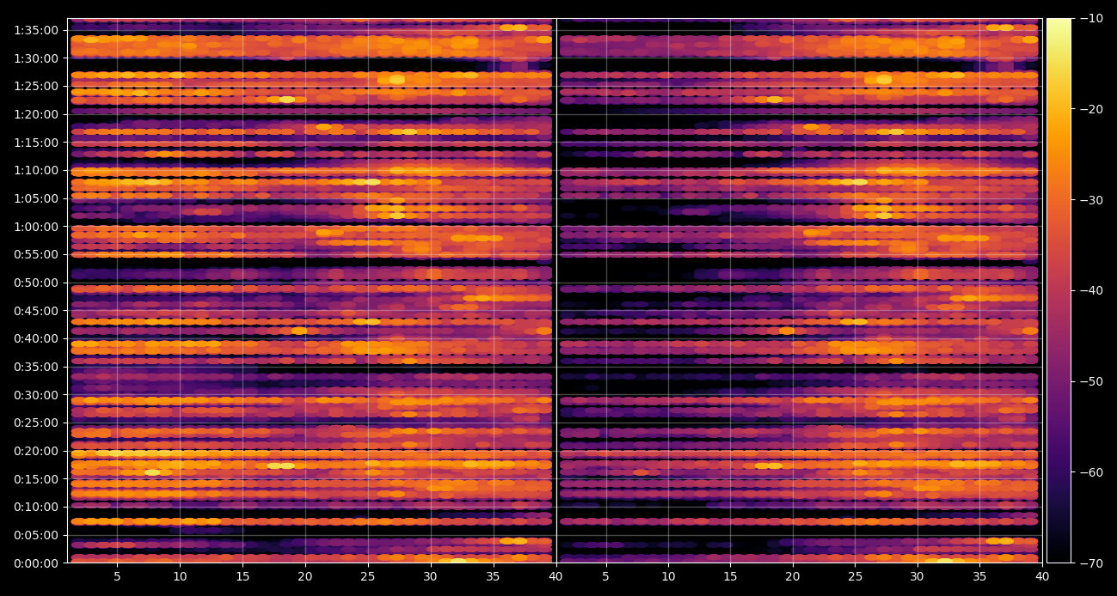
Task: Click the −10 colorbar tick label
Action: (1091, 18)
